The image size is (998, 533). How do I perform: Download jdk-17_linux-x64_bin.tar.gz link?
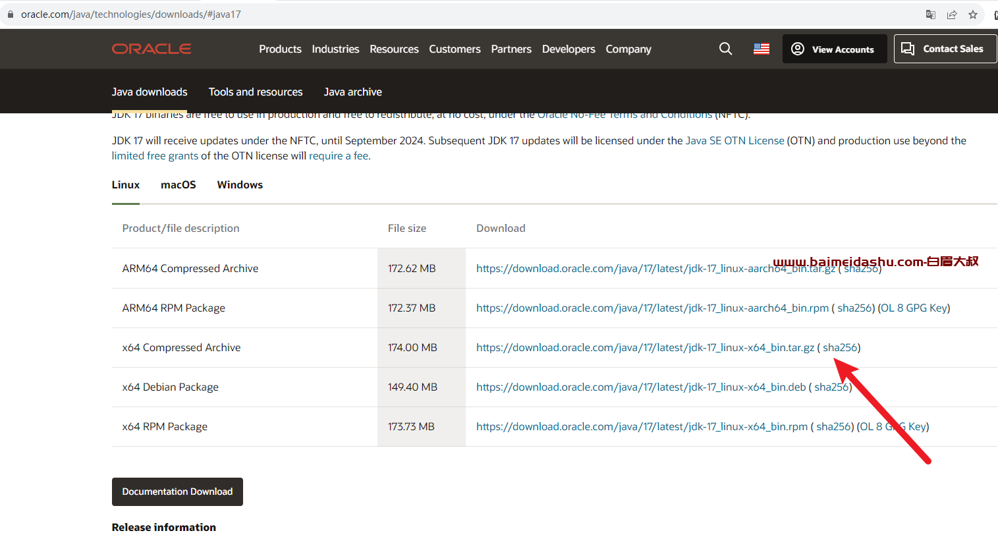[x=645, y=347]
